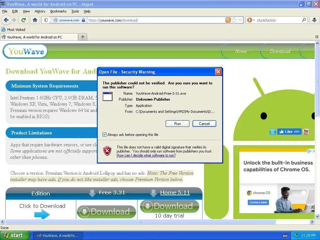Click the Product Limitations heading
The width and height of the screenshot is (320, 240).
[32, 132]
